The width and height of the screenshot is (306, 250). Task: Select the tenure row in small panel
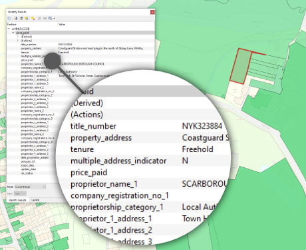(80, 52)
